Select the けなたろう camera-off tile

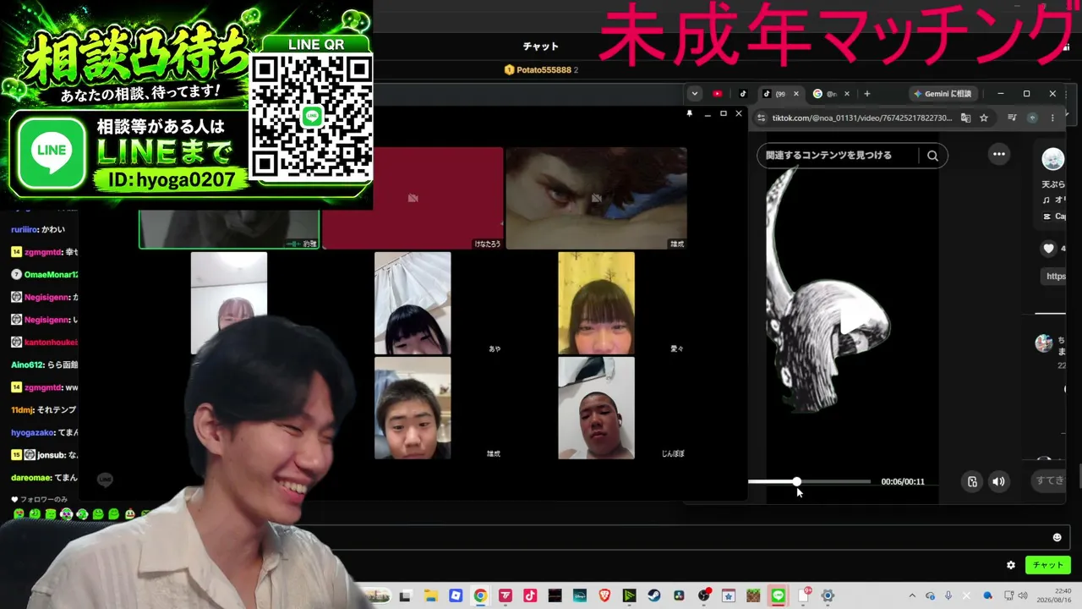(x=413, y=198)
